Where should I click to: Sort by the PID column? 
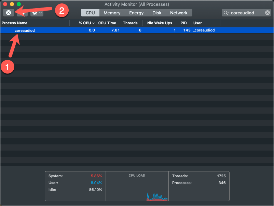click(183, 23)
